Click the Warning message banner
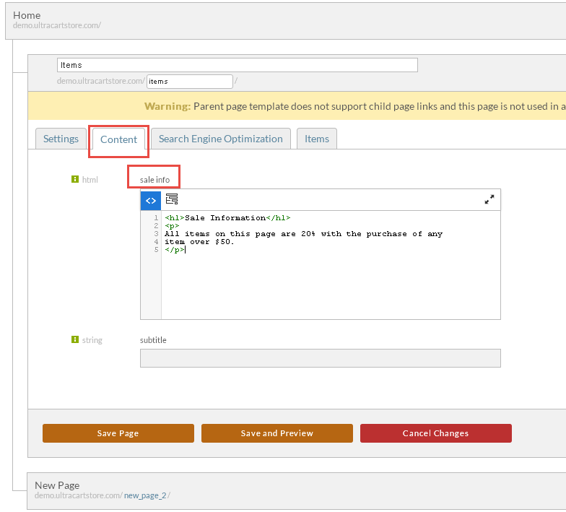Viewport: 566px width, 512px height. (x=297, y=105)
